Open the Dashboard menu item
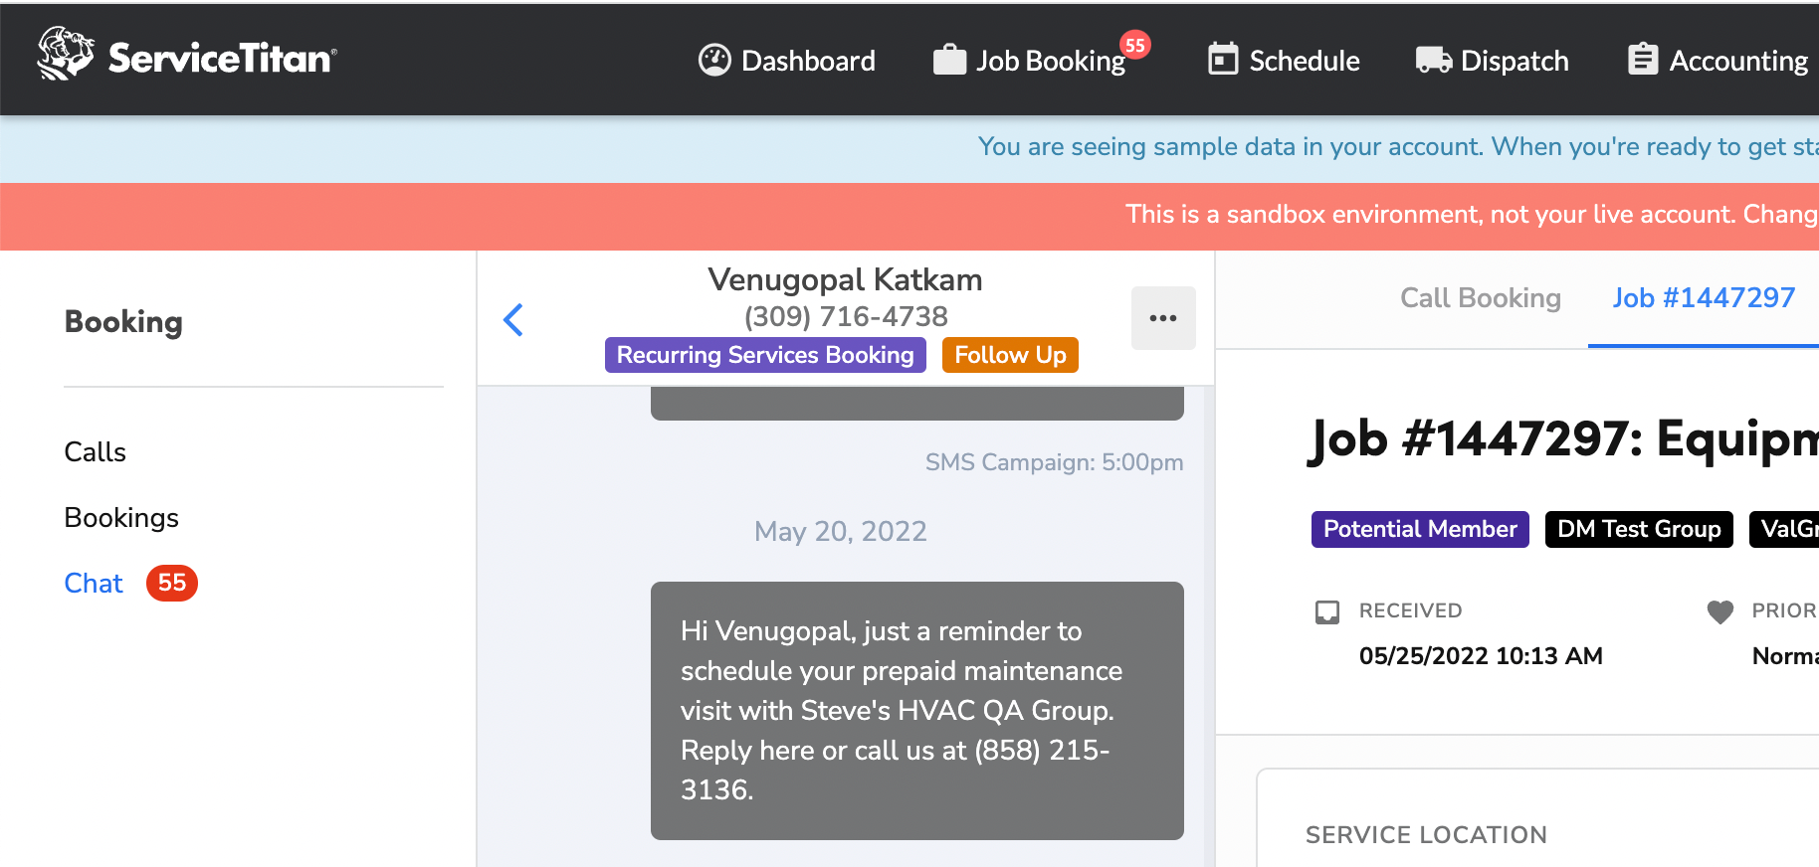The height and width of the screenshot is (867, 1819). 787,61
